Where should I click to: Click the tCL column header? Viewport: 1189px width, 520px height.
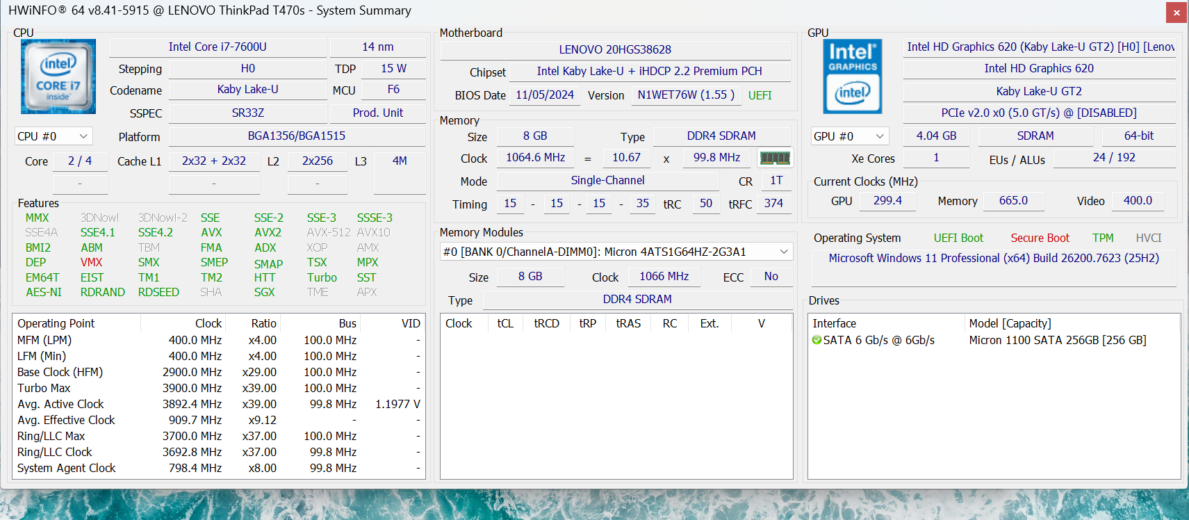[x=505, y=323]
